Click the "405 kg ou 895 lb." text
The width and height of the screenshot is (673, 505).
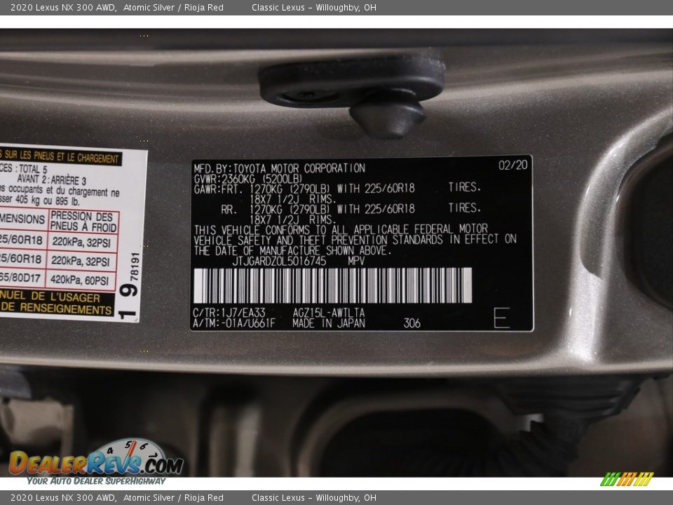[47, 200]
